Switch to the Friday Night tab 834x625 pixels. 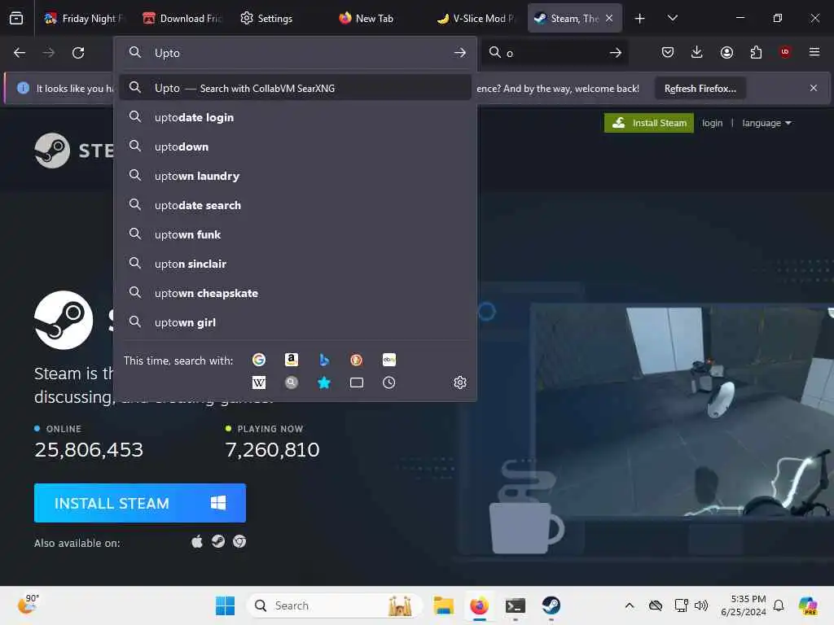point(82,18)
